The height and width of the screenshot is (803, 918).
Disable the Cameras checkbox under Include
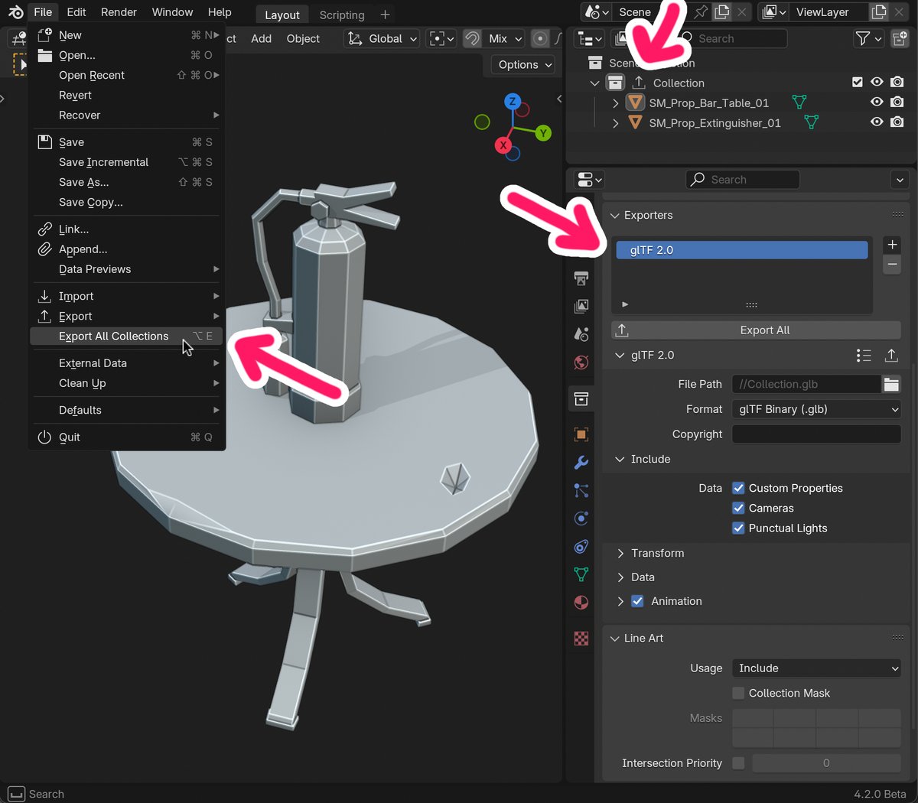(x=738, y=508)
